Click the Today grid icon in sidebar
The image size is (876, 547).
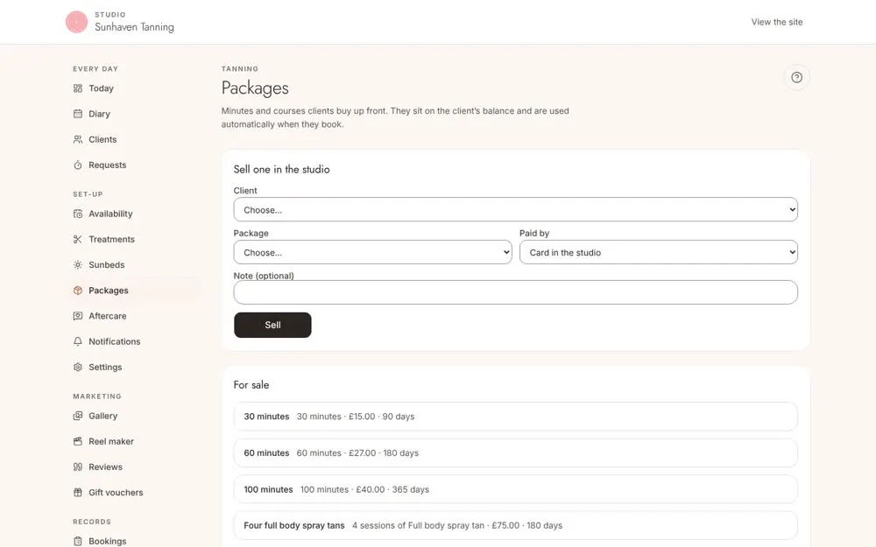click(x=78, y=88)
